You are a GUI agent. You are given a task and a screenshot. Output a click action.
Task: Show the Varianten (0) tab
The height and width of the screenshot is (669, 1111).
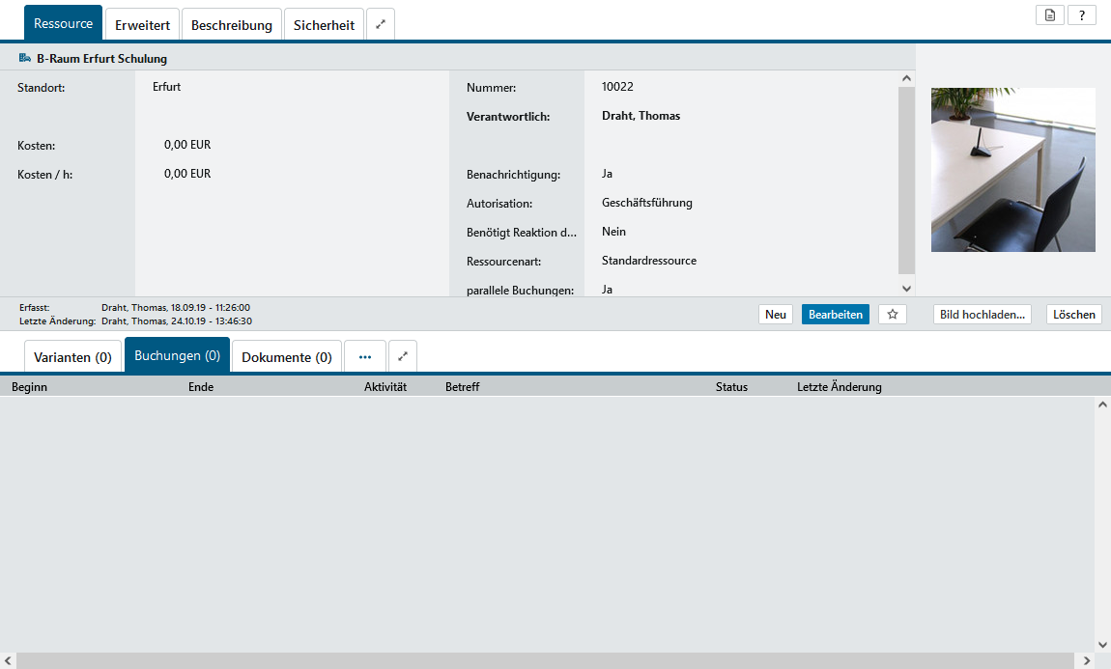pyautogui.click(x=72, y=357)
